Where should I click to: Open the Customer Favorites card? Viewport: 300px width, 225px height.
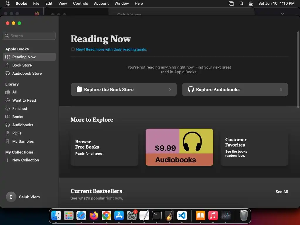point(254,147)
